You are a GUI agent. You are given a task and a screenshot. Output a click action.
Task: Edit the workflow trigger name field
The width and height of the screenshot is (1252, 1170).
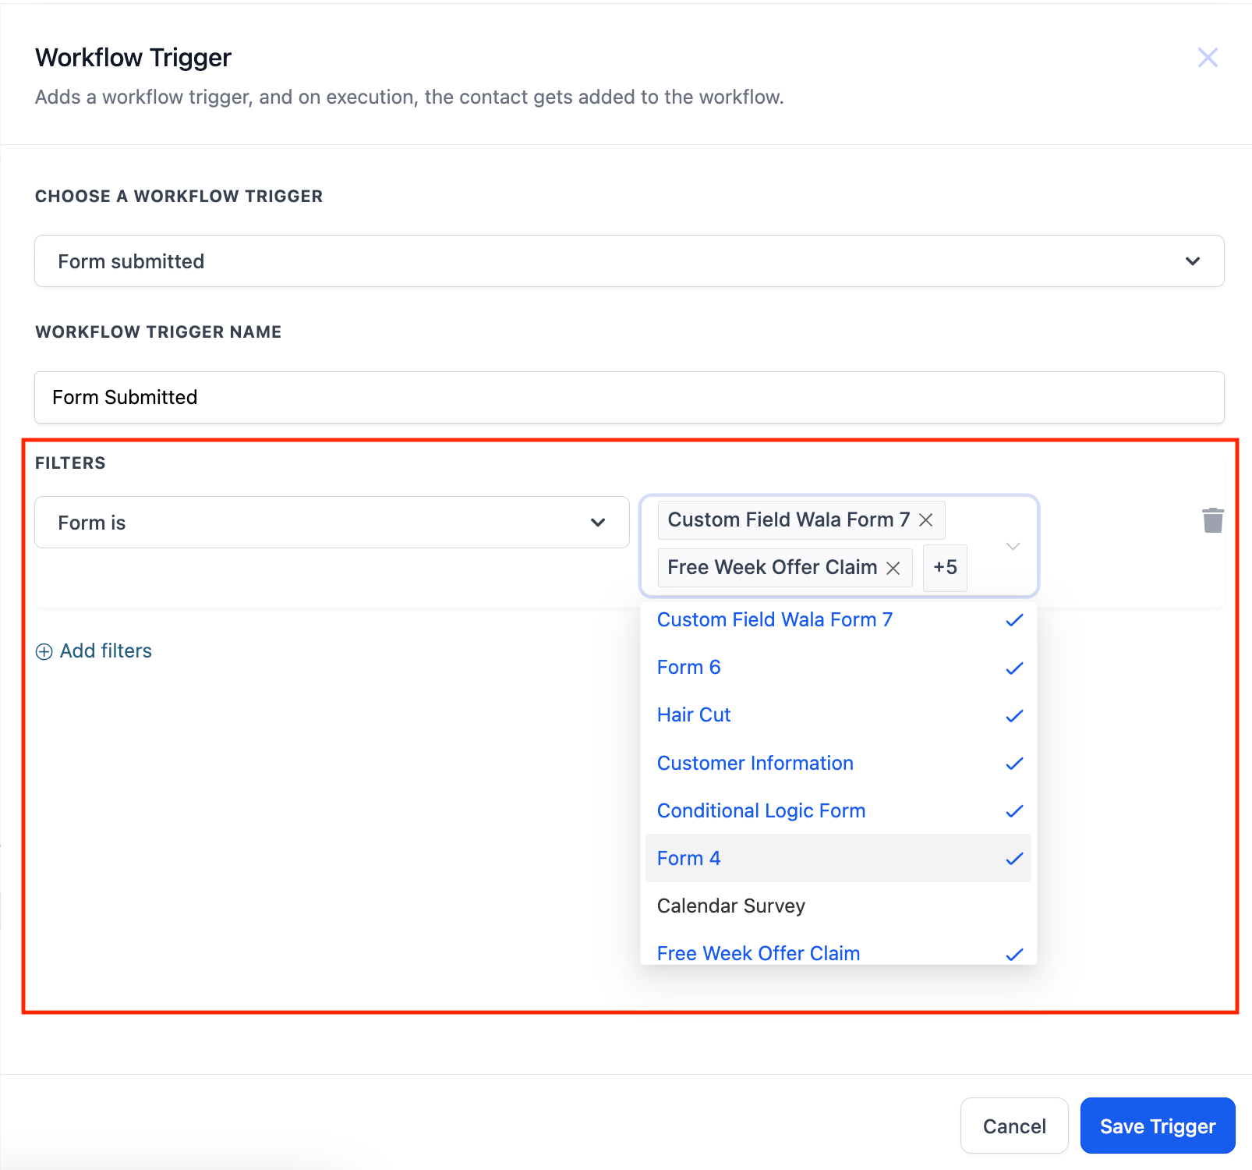tap(628, 398)
